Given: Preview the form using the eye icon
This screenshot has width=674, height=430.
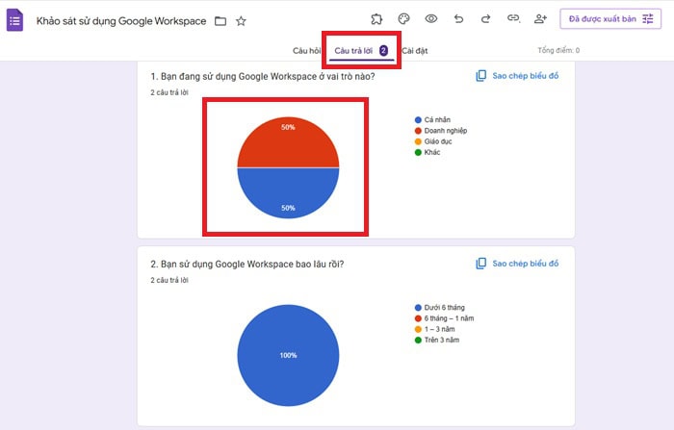Looking at the screenshot, I should point(431,19).
